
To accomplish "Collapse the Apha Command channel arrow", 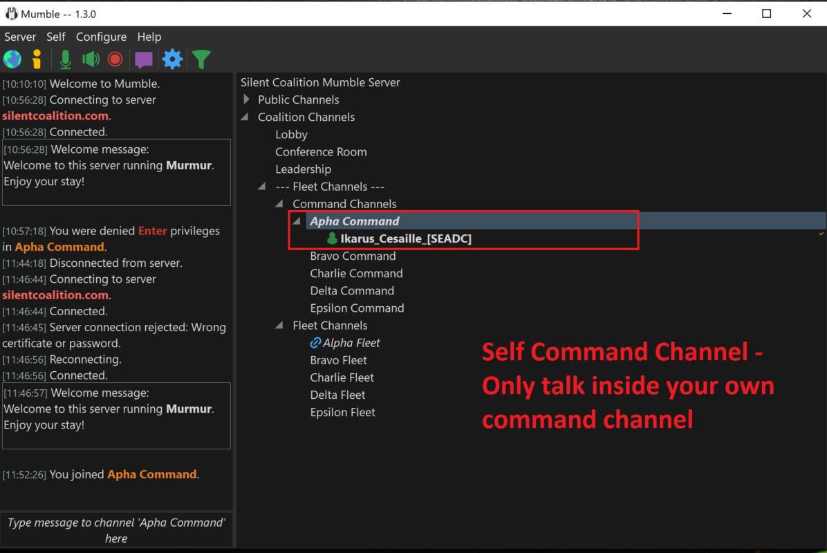I will tap(297, 221).
